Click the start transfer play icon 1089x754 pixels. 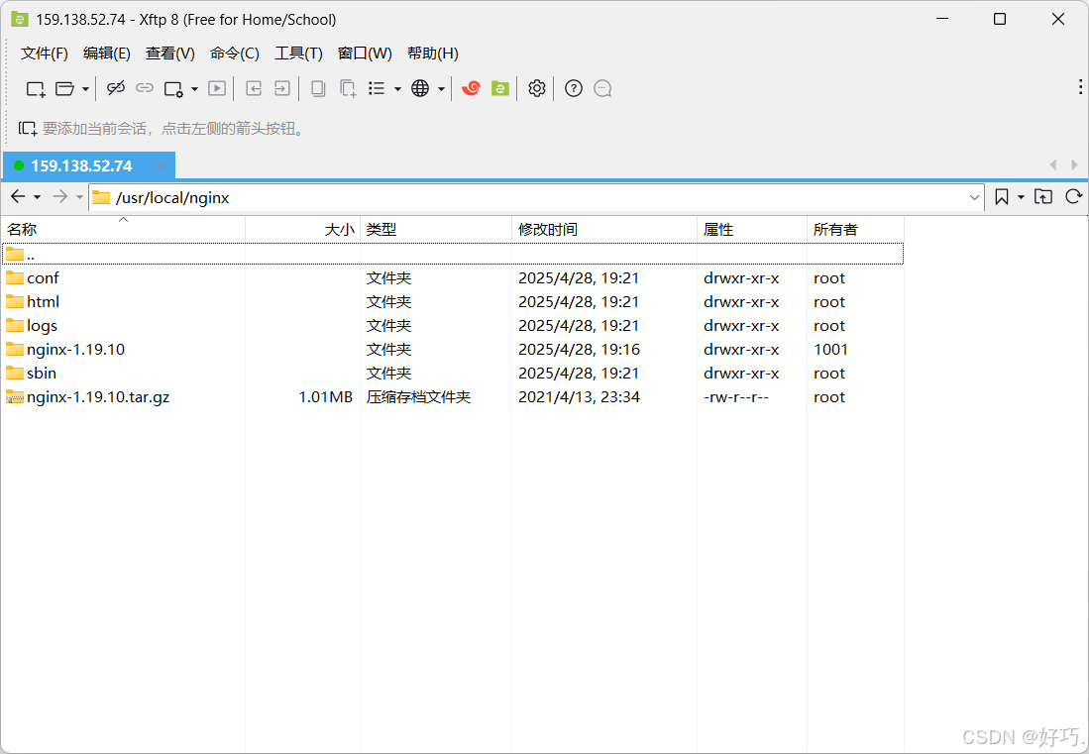217,88
